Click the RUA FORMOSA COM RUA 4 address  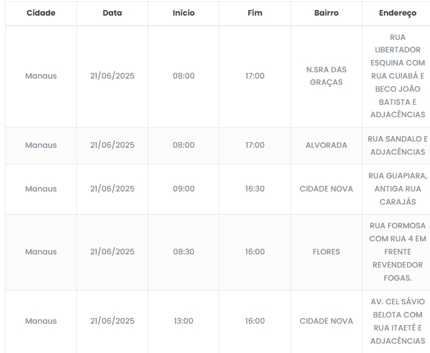(397, 252)
